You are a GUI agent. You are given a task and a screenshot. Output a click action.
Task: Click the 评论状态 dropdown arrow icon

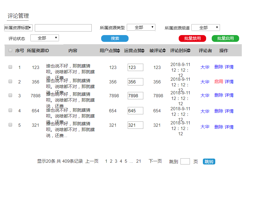(56, 38)
